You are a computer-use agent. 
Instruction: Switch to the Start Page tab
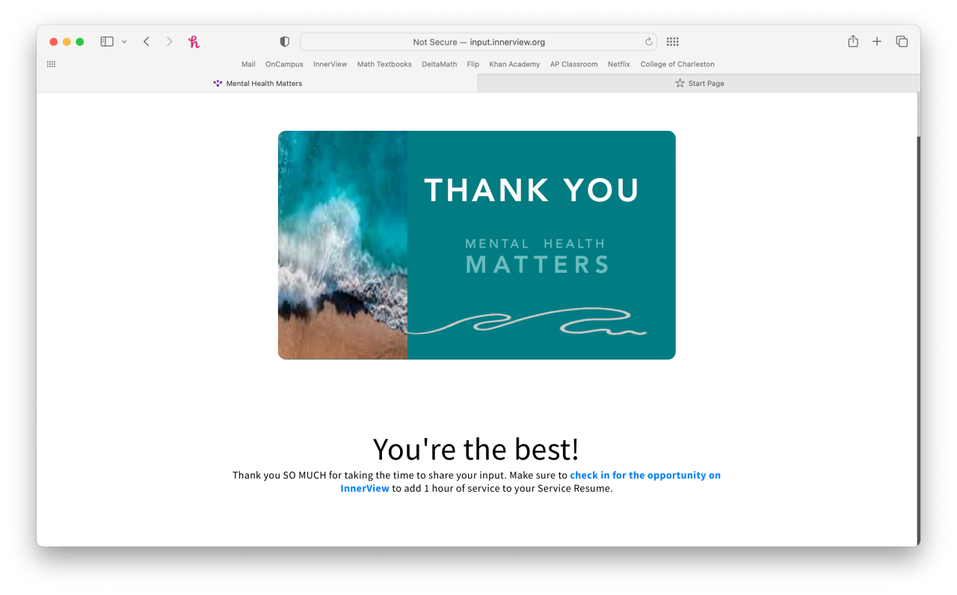pos(698,84)
